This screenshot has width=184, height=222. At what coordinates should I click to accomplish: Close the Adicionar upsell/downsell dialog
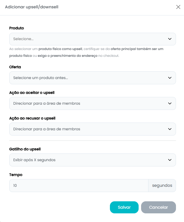(178, 7)
